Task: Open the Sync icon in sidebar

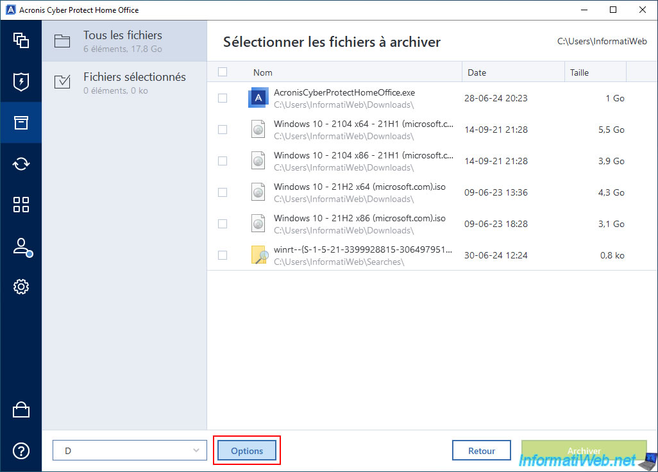Action: point(21,164)
